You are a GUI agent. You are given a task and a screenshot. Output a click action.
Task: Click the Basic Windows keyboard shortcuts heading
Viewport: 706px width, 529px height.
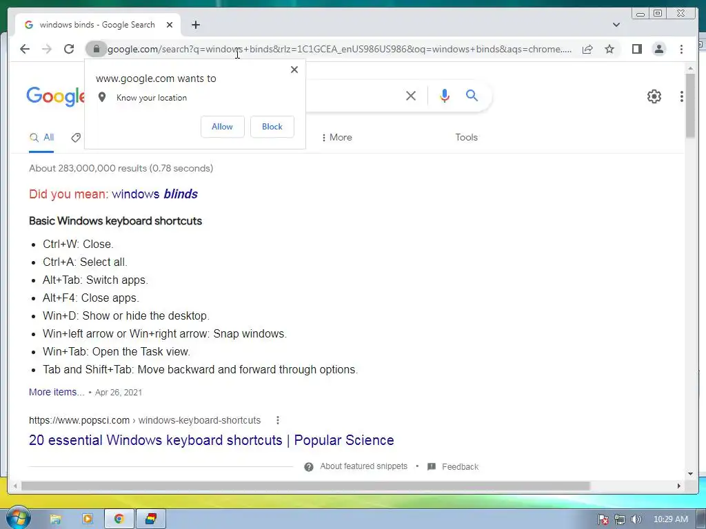(115, 221)
